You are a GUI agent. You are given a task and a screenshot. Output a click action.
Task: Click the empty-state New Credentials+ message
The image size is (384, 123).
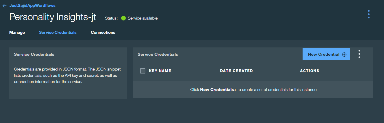pyautogui.click(x=253, y=90)
